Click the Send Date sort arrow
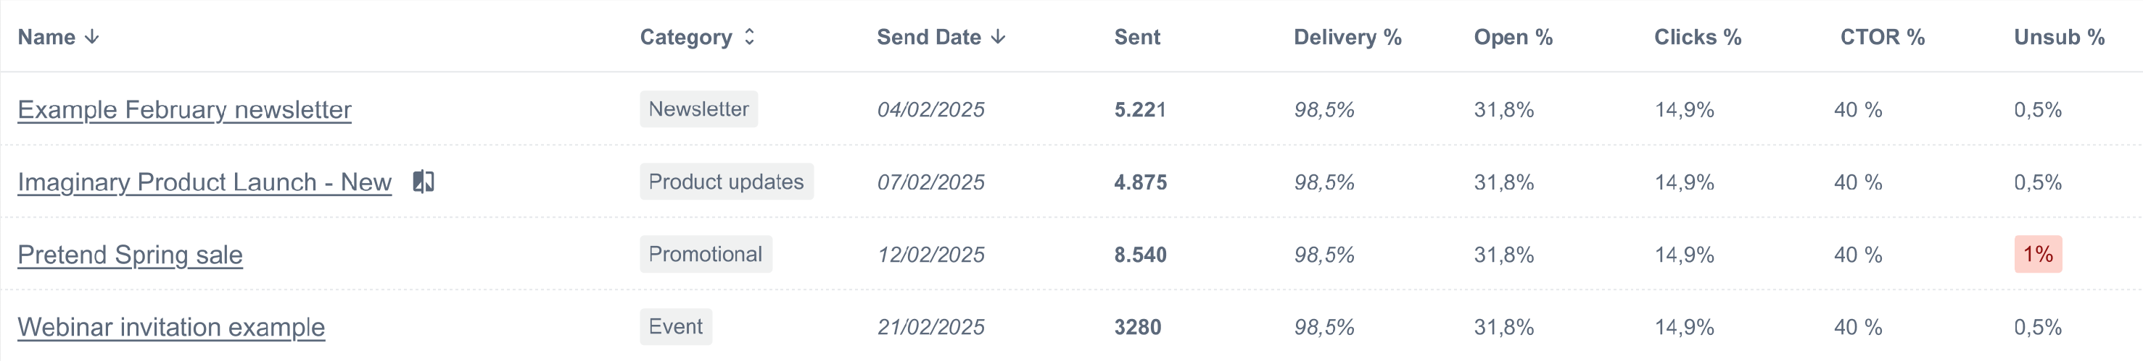 tap(999, 38)
